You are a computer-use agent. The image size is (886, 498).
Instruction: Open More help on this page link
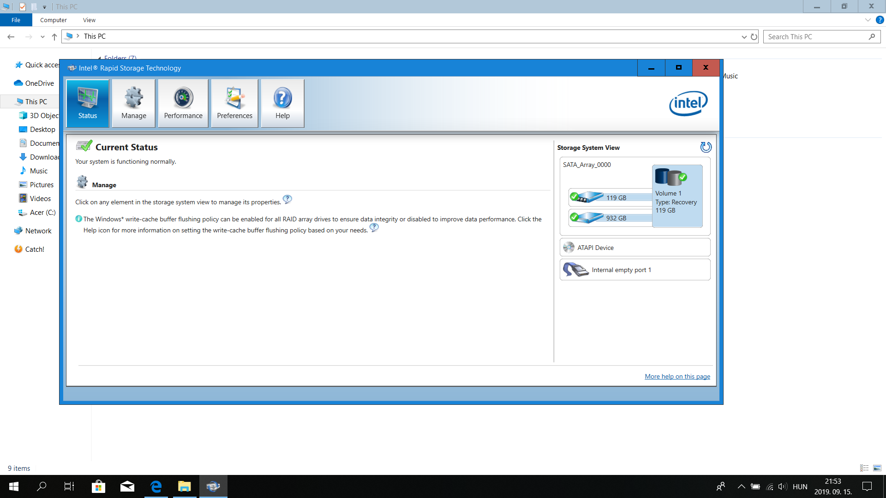click(x=677, y=376)
